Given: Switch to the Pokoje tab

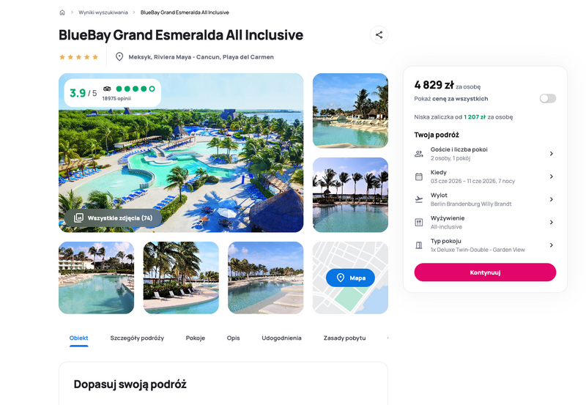Looking at the screenshot, I should (196, 338).
